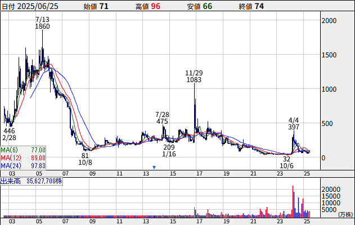The image size is (355, 225).
Task: Click the 81 10/8 low label
Action: pyautogui.click(x=85, y=159)
